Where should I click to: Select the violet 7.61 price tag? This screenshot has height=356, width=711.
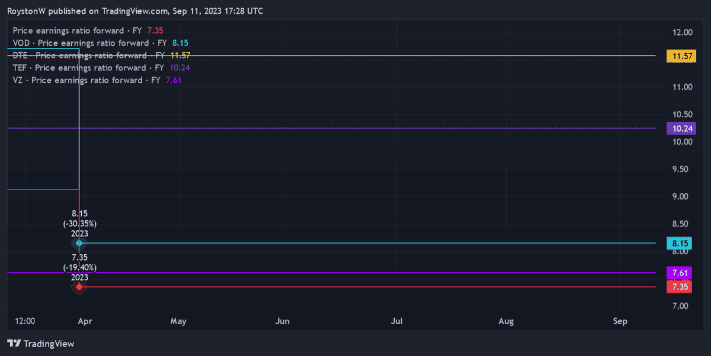(x=679, y=273)
